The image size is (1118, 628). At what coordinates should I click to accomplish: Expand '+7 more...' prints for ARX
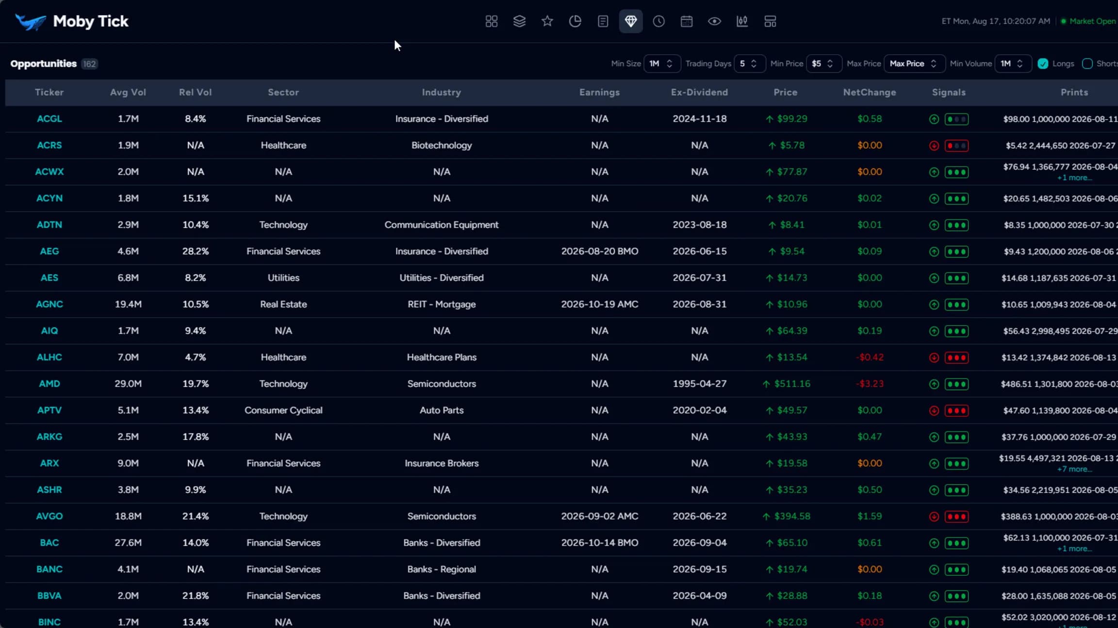[x=1075, y=469]
